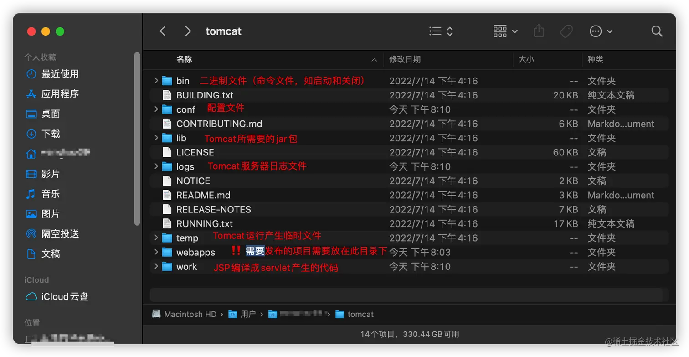
Task: Select the LICENSE file icon
Action: point(167,152)
